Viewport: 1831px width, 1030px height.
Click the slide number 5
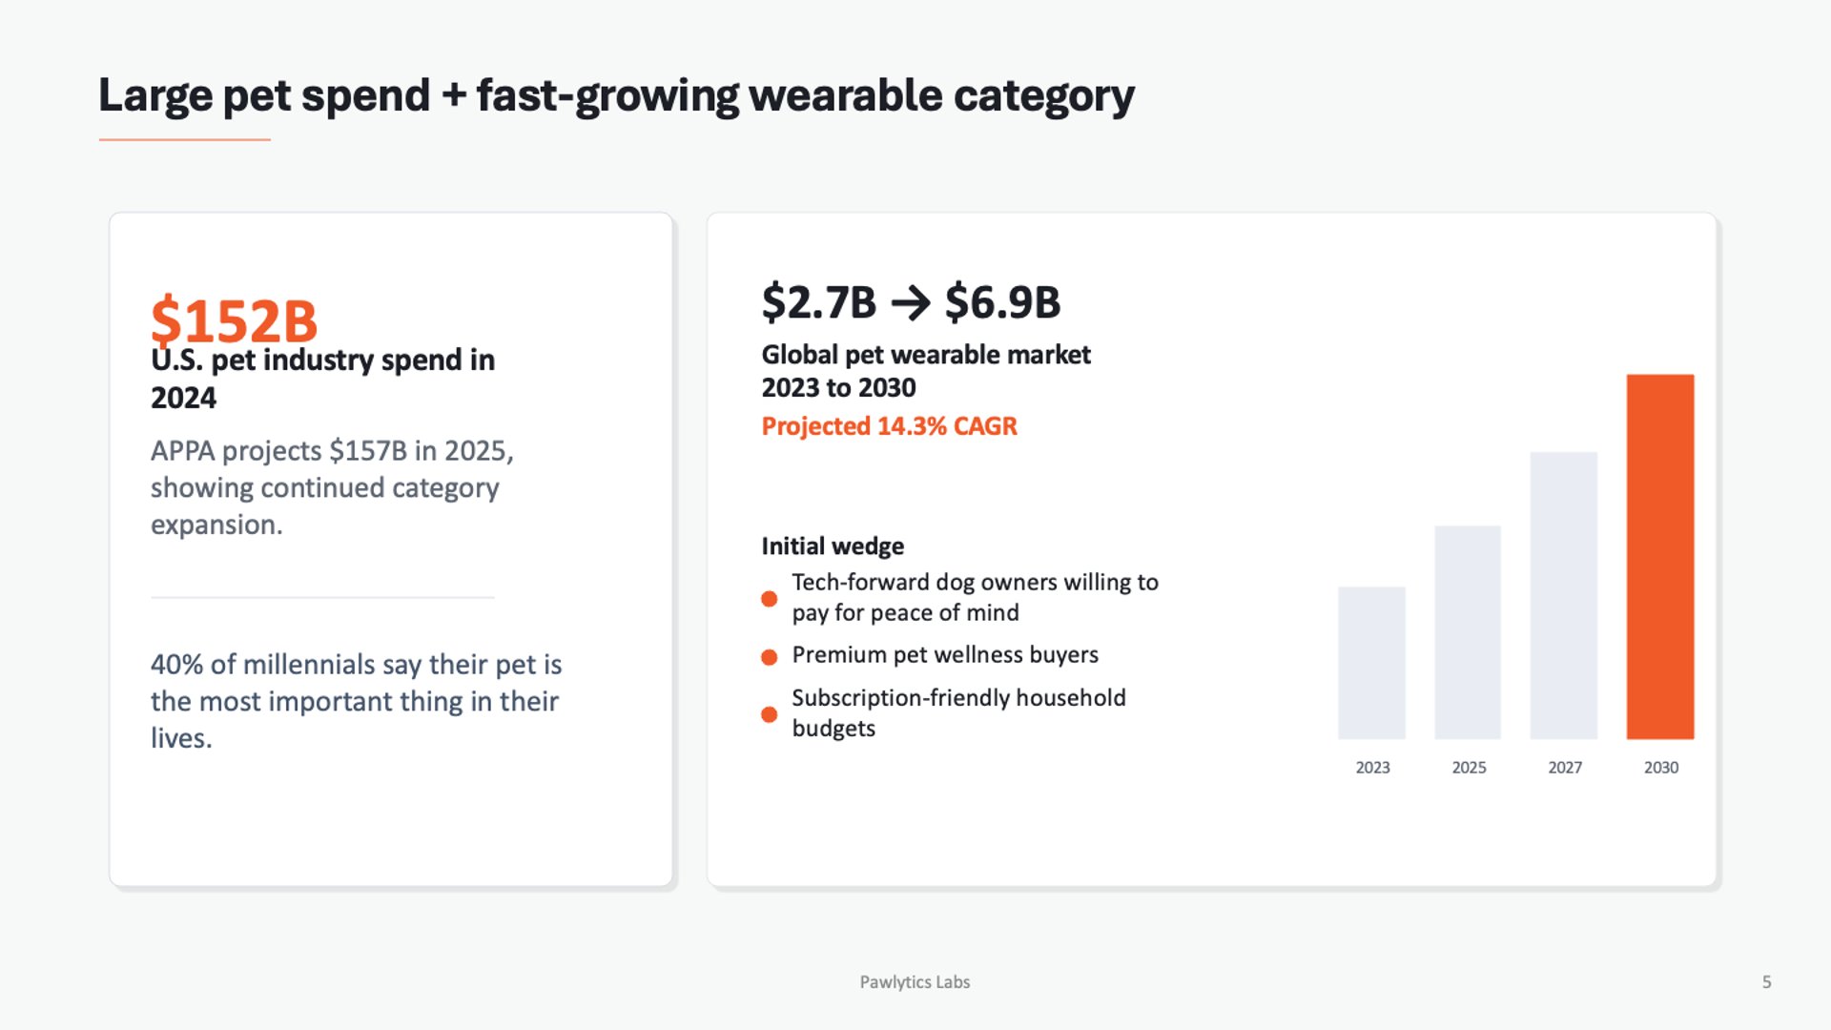coord(1766,982)
